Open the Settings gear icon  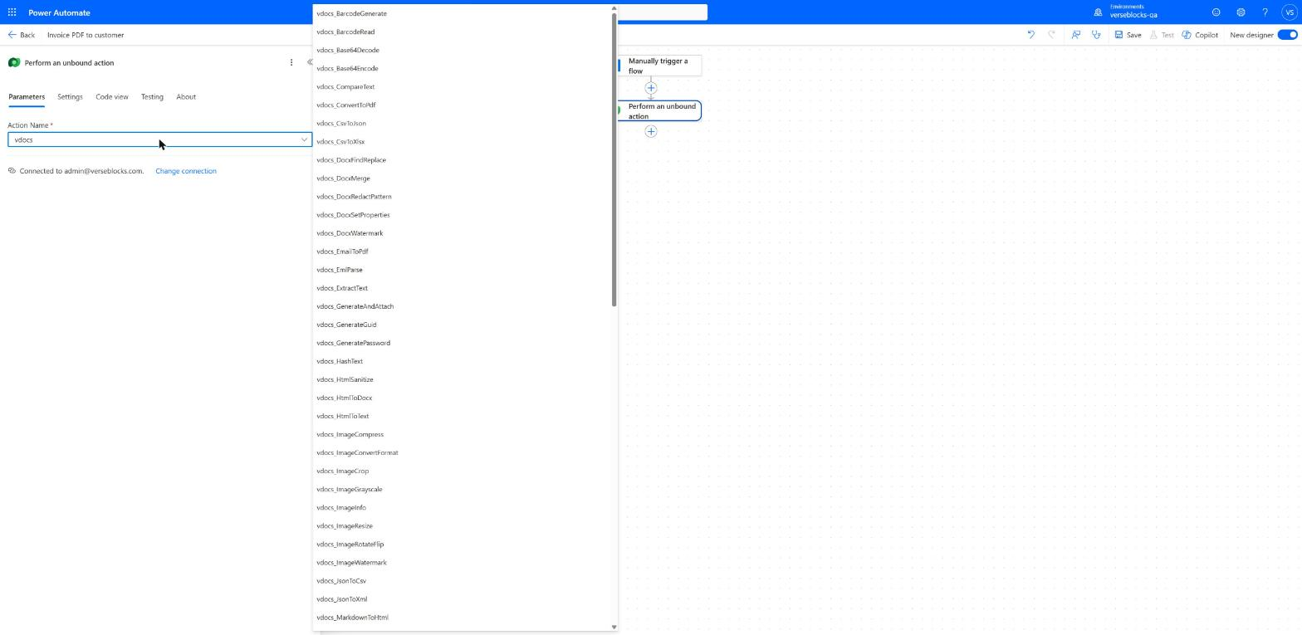coord(1241,12)
